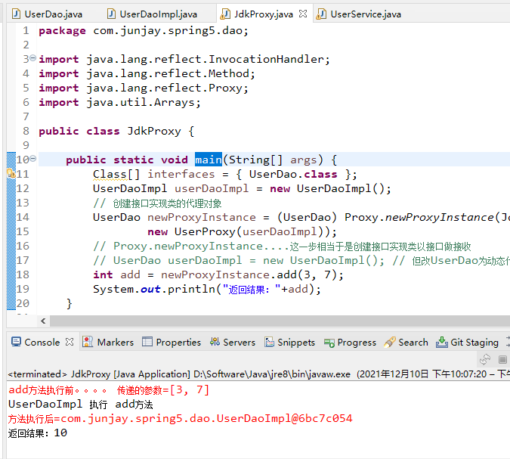Image resolution: width=510 pixels, height=459 pixels.
Task: Click the class name JdkProxy on line 8
Action: 154,131
